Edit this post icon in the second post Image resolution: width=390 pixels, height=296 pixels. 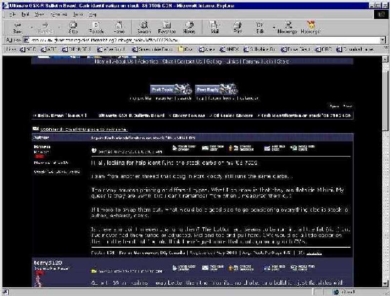[x=274, y=268]
